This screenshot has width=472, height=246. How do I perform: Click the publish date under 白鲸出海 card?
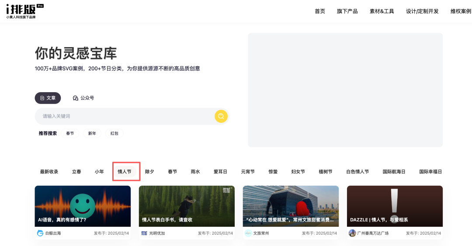coord(111,233)
